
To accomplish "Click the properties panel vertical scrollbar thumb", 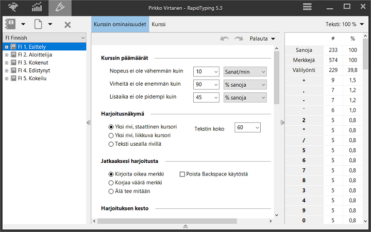I will pos(277,78).
